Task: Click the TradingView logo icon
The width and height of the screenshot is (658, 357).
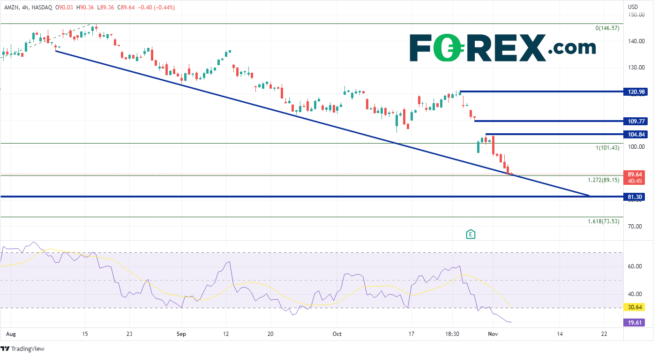Action: (x=5, y=349)
